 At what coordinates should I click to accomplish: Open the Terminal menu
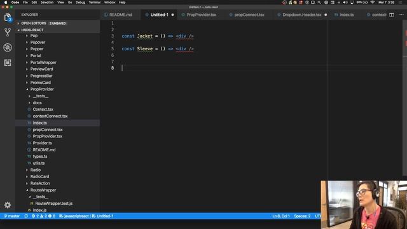click(95, 3)
